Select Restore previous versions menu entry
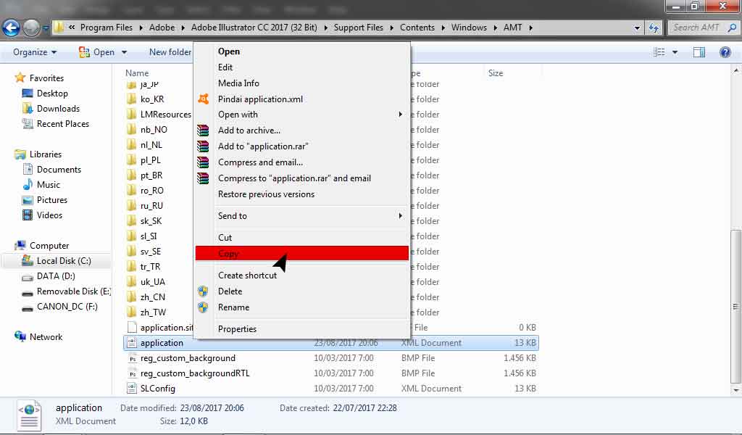The image size is (742, 435). coord(302,194)
